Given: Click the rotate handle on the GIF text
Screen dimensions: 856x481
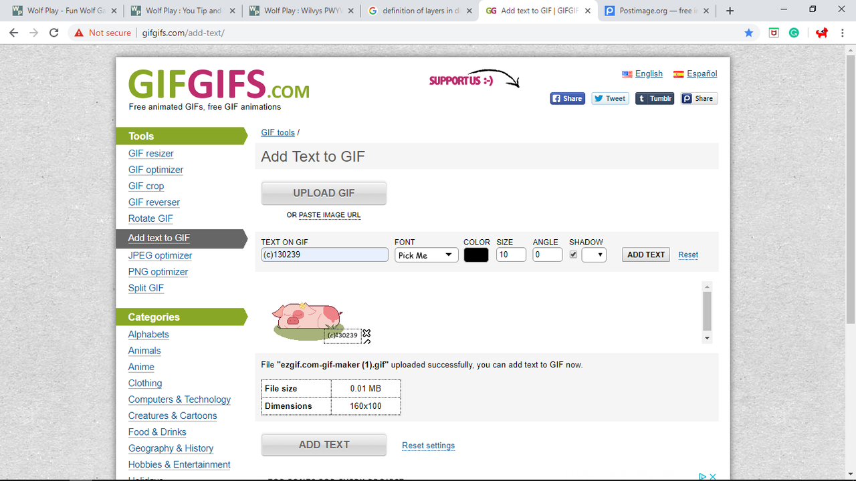Looking at the screenshot, I should pyautogui.click(x=366, y=341).
